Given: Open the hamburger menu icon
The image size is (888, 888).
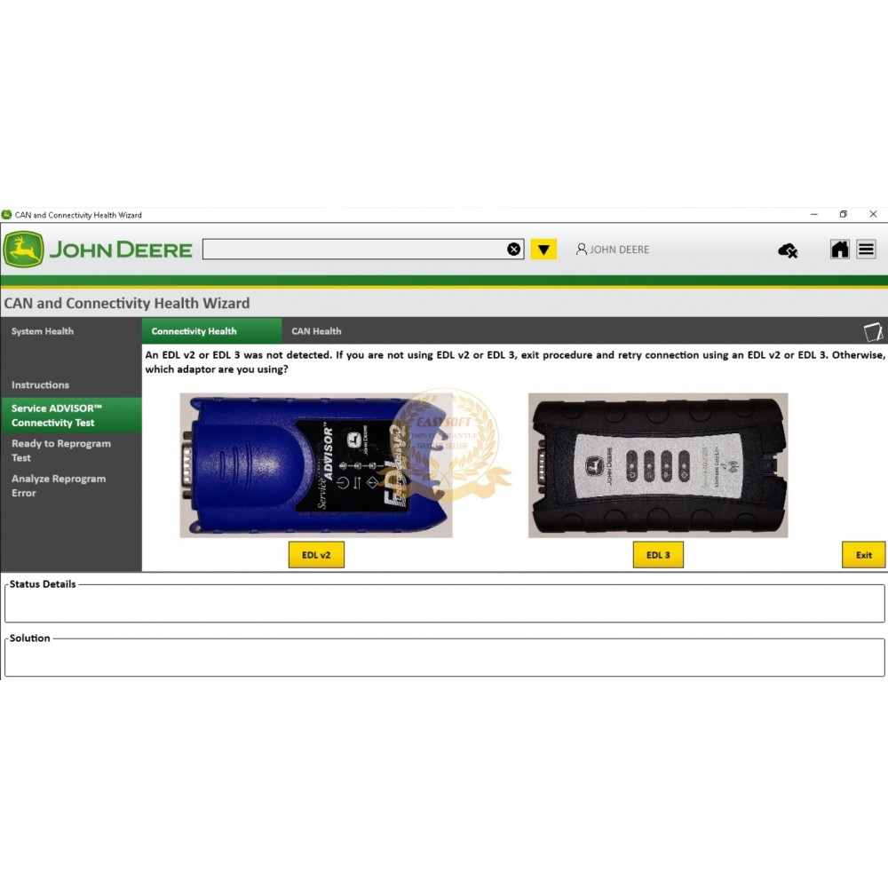Looking at the screenshot, I should point(866,250).
